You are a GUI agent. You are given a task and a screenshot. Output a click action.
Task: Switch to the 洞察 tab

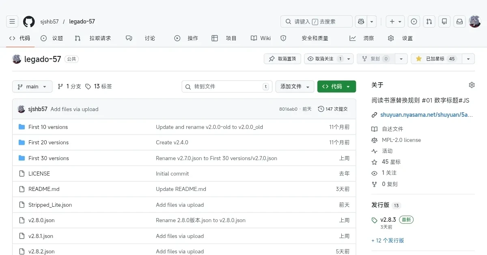pos(362,38)
